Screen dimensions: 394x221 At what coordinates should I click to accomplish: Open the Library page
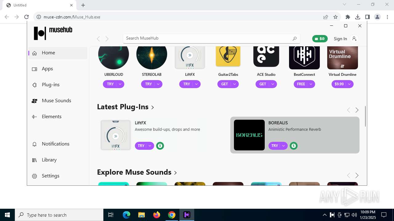pyautogui.click(x=58, y=160)
